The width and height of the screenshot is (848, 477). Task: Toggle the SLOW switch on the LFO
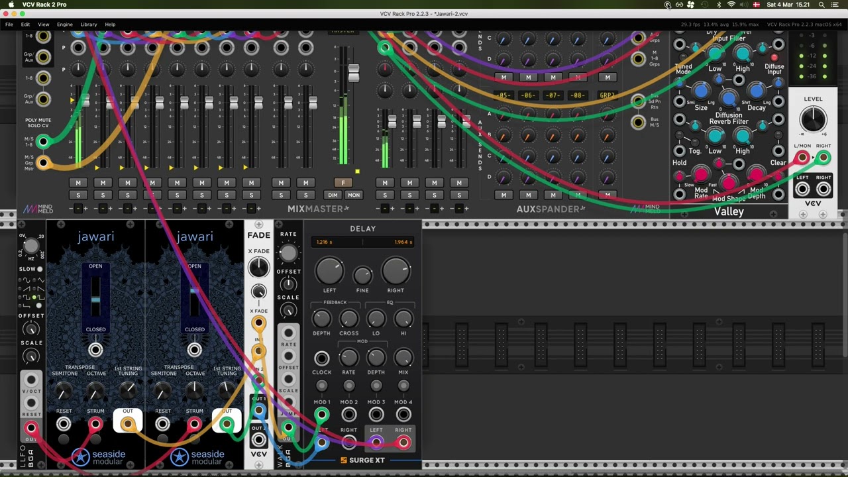[x=40, y=269]
